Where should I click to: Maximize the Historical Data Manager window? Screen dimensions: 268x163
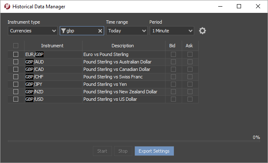239,6
